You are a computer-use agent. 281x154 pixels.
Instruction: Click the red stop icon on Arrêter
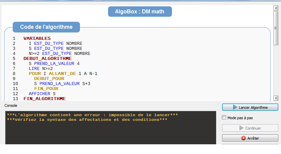(244, 138)
